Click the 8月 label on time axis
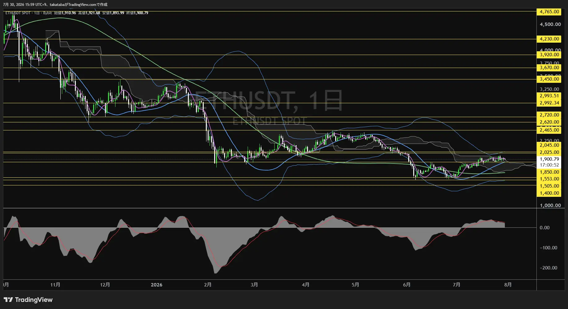568x309 pixels. [x=508, y=285]
